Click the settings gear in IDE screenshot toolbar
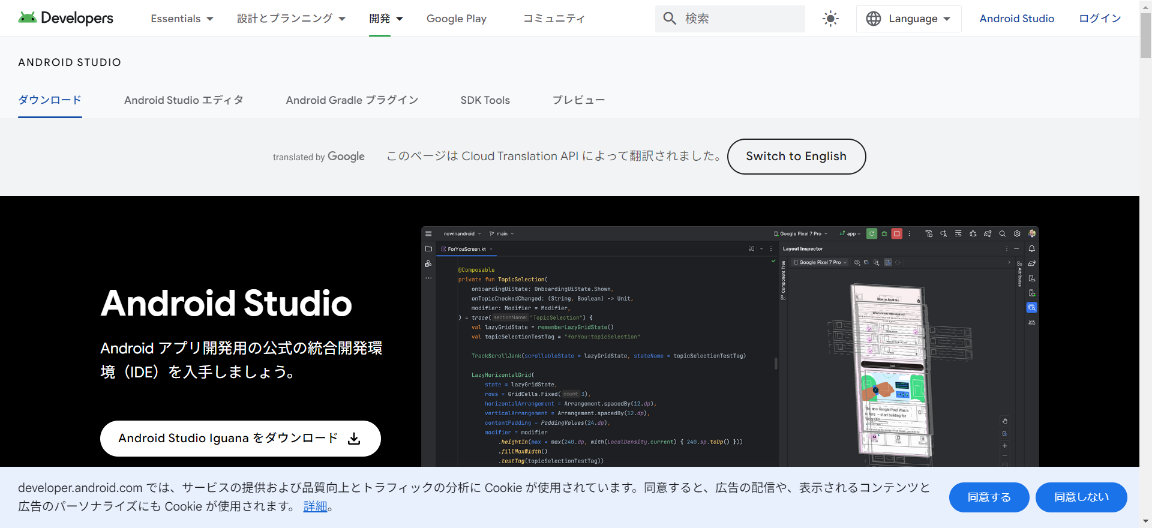The width and height of the screenshot is (1152, 528). click(1017, 234)
